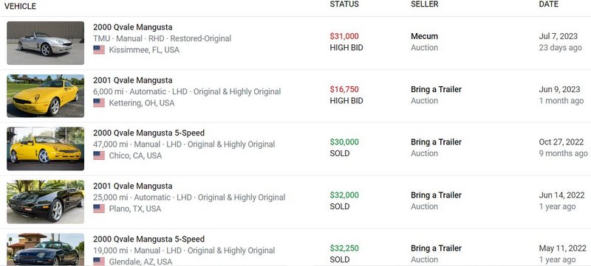Click the US flag icon beside Kissimmee, FL
Viewport: 591px width, 266px height.
click(99, 49)
